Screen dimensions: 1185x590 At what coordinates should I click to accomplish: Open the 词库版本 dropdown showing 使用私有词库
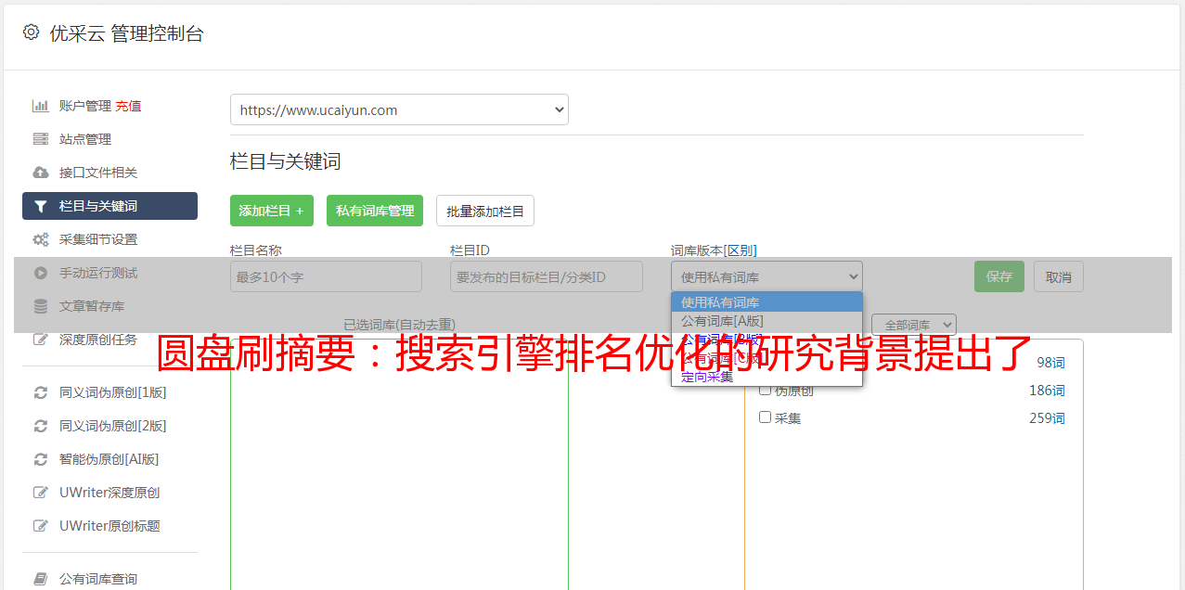766,276
